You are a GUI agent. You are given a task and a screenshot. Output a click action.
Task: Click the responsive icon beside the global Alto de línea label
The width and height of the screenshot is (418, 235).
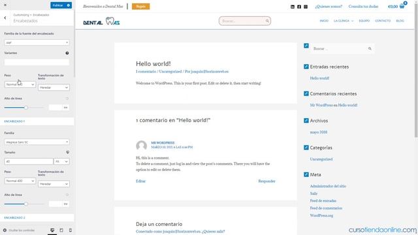point(67,99)
